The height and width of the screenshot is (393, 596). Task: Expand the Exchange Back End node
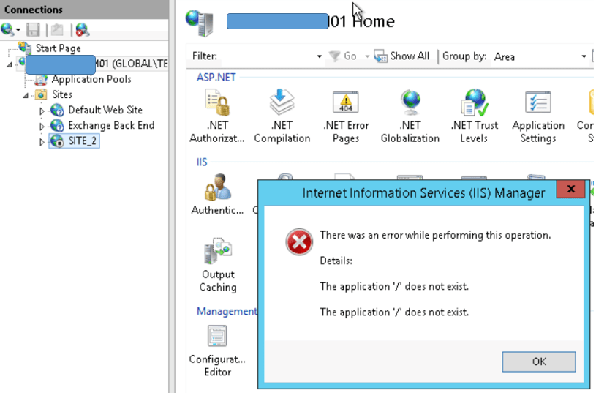pos(42,126)
